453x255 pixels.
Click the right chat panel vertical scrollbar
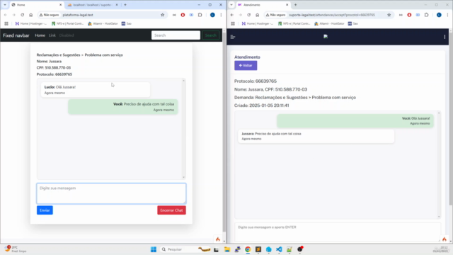pyautogui.click(x=439, y=164)
